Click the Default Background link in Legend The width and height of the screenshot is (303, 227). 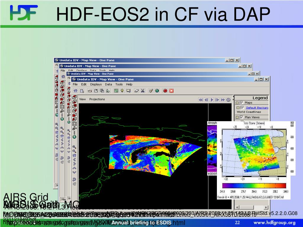[257, 108]
